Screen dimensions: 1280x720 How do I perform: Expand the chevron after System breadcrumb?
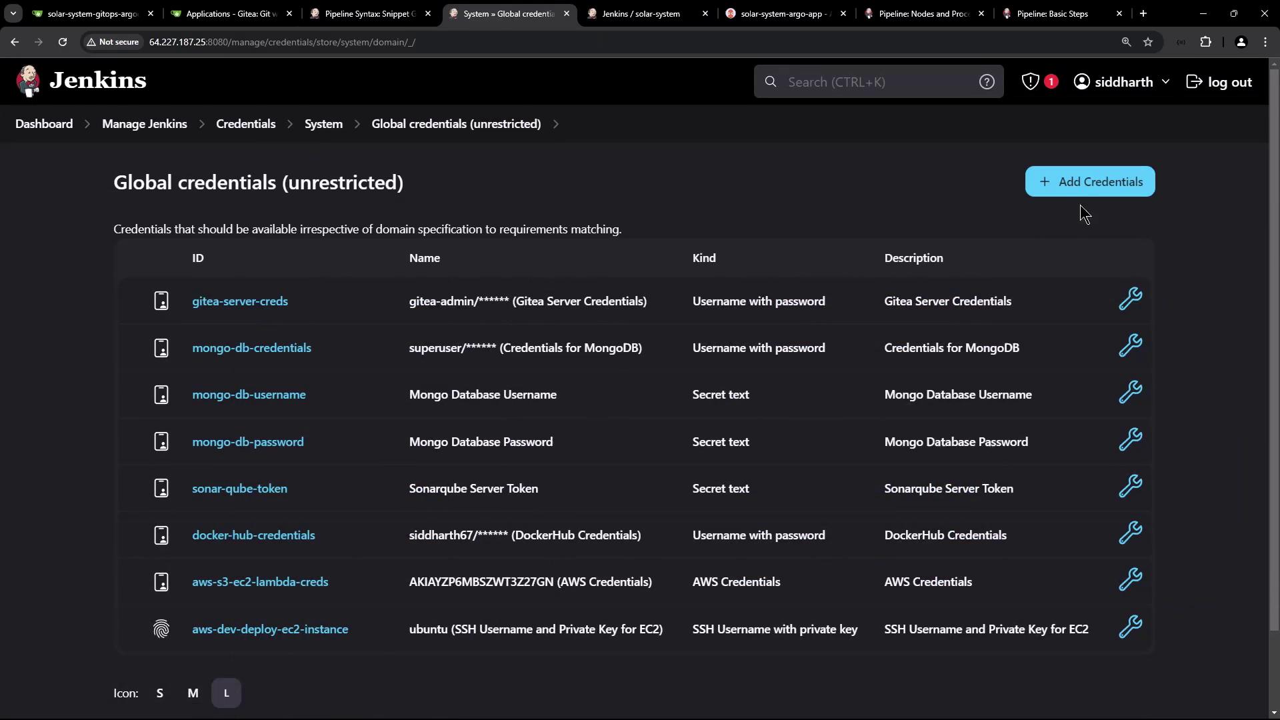click(x=357, y=124)
